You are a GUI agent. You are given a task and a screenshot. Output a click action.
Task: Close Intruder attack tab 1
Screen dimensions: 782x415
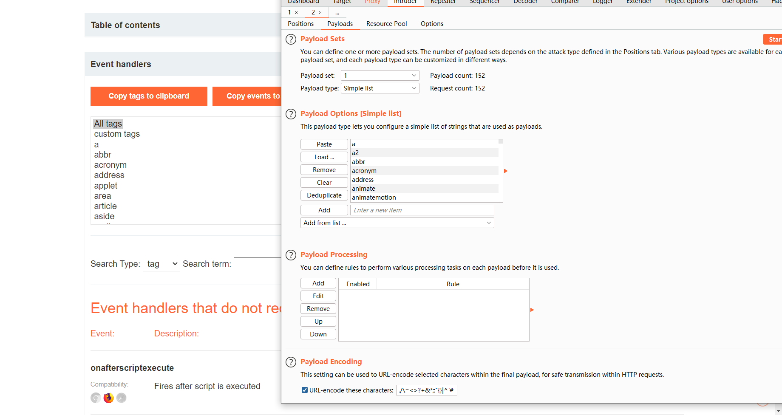[297, 13]
